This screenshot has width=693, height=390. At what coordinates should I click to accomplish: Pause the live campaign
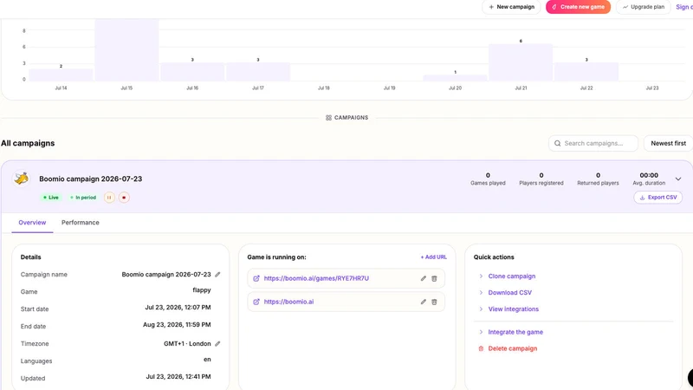pos(109,198)
